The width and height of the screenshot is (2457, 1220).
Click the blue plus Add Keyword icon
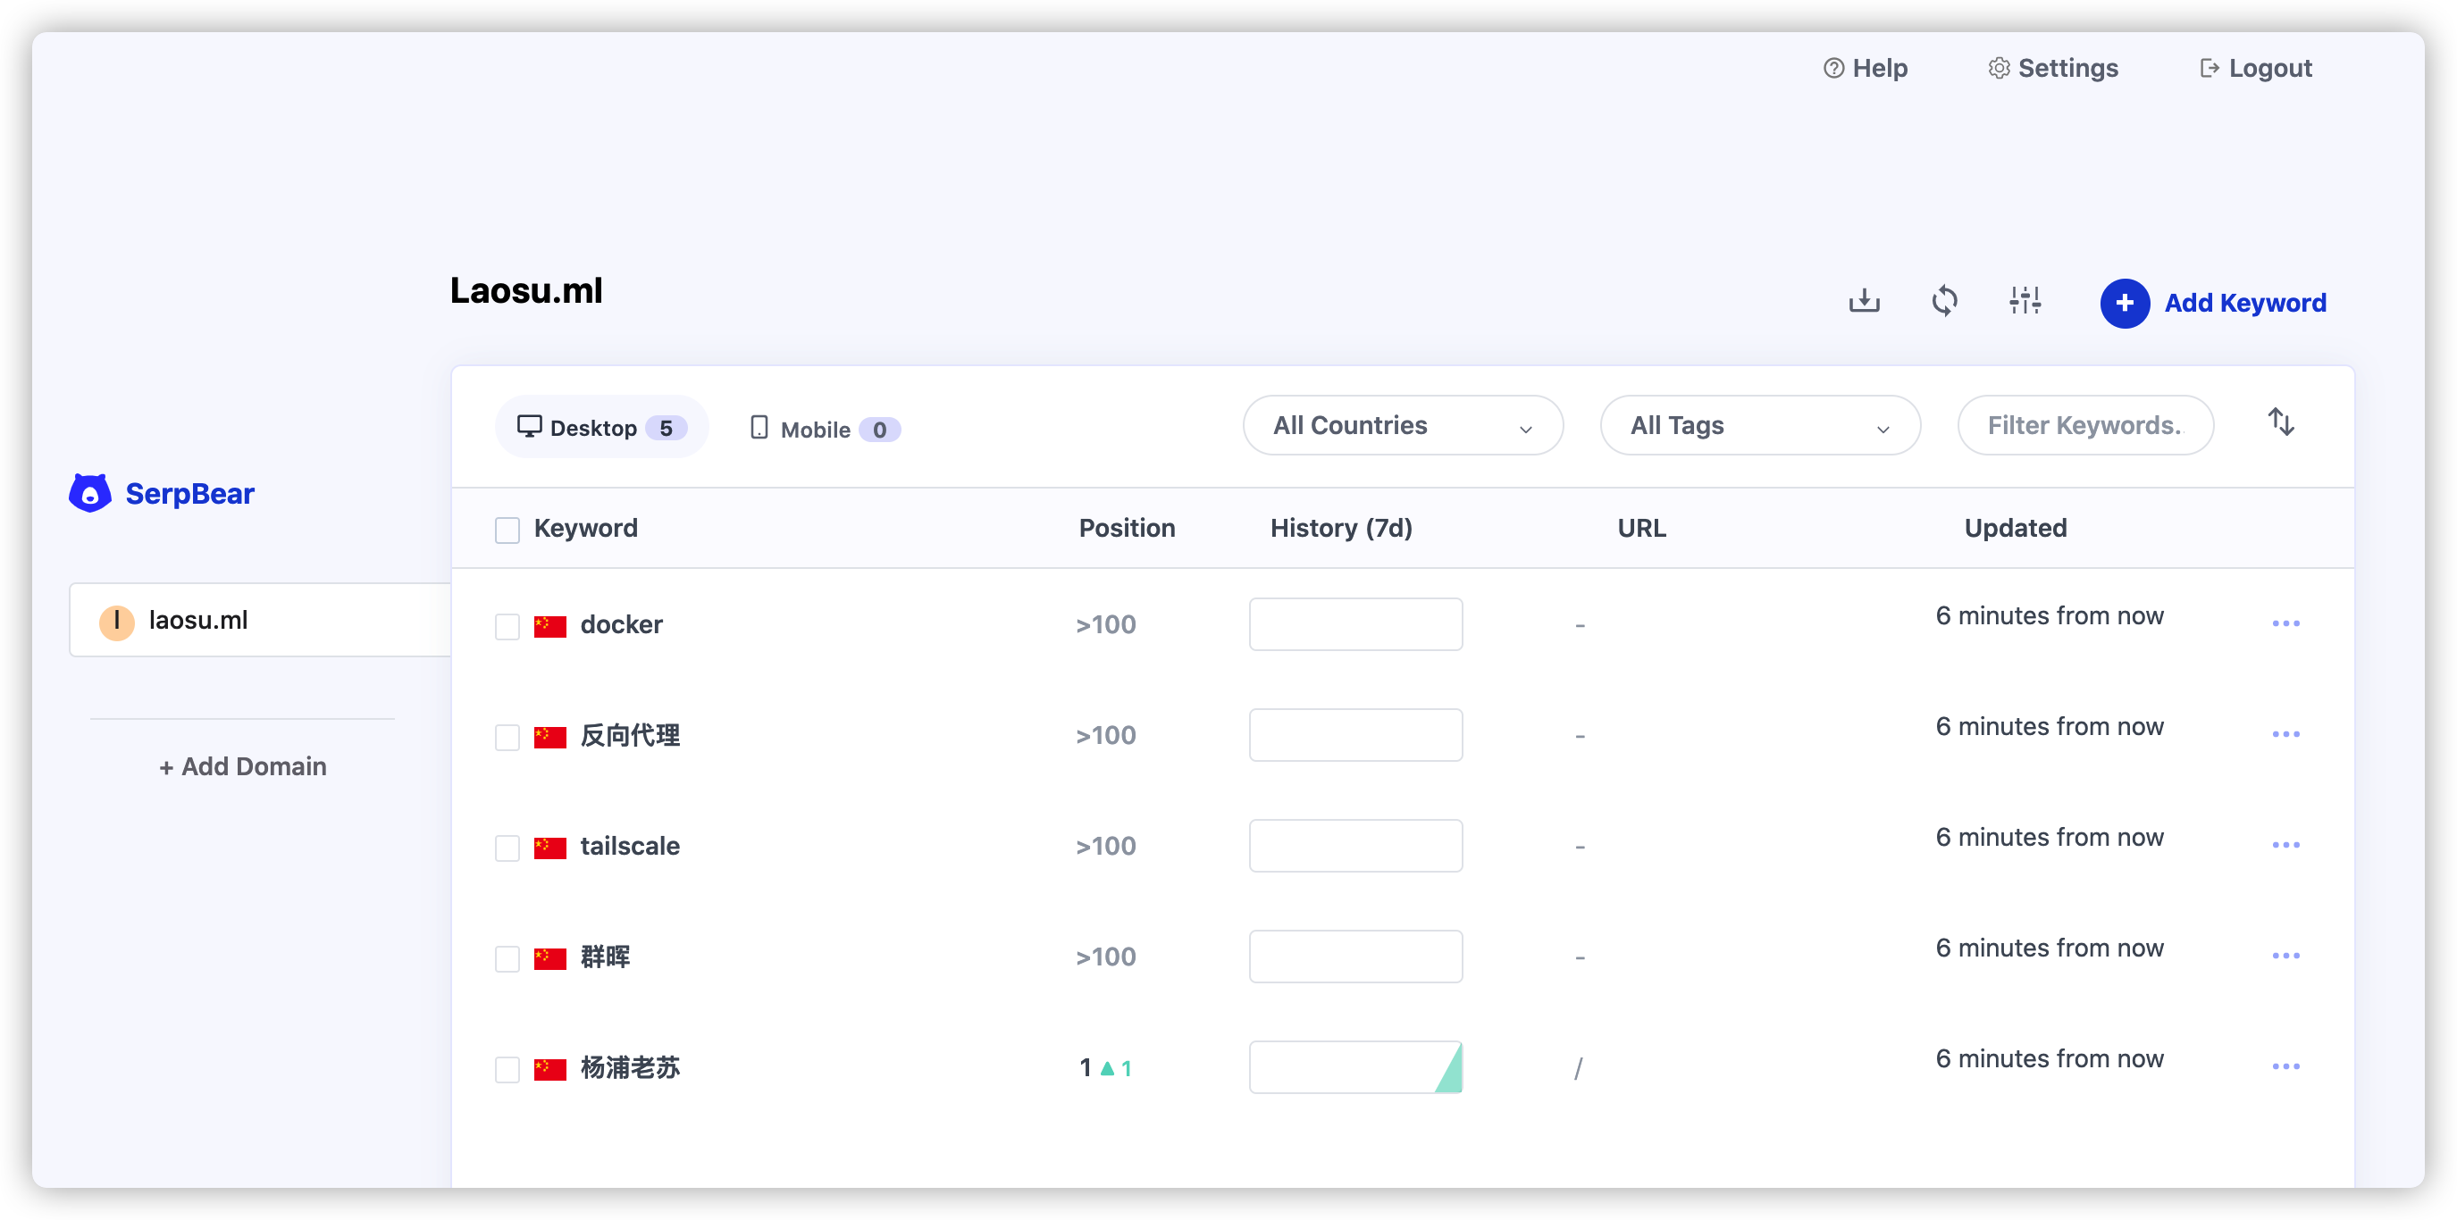(2124, 303)
